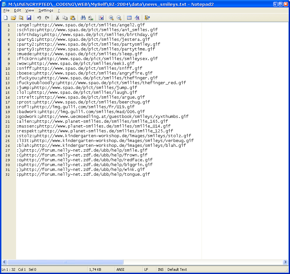Undo the last edit with the toolbar arrow

pos(39,18)
